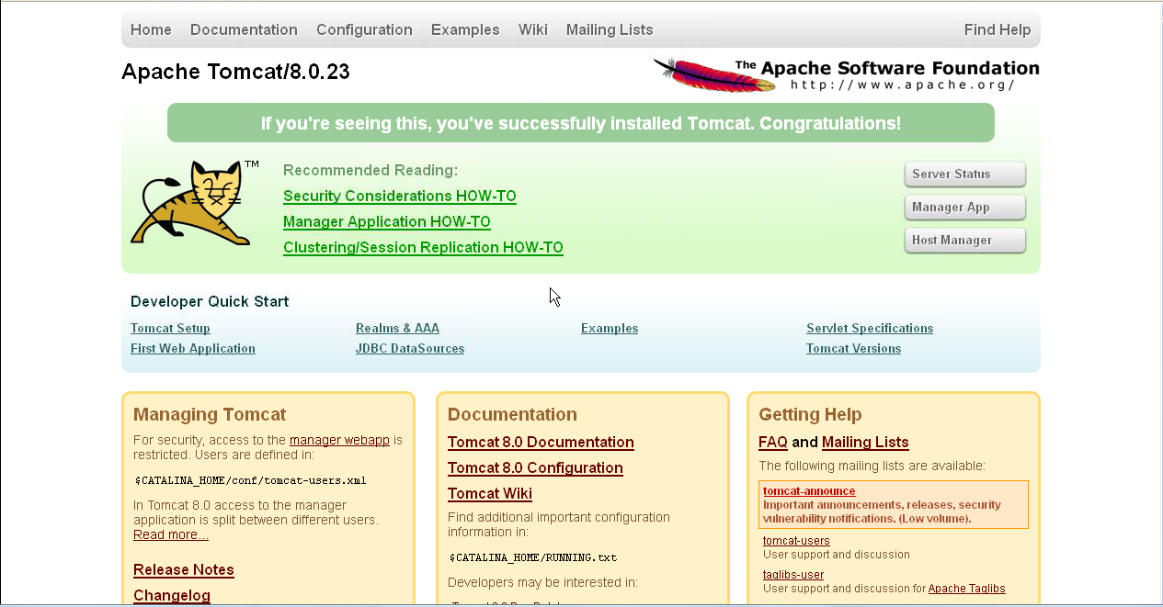This screenshot has width=1163, height=607.
Task: View the Changelog link
Action: (172, 595)
